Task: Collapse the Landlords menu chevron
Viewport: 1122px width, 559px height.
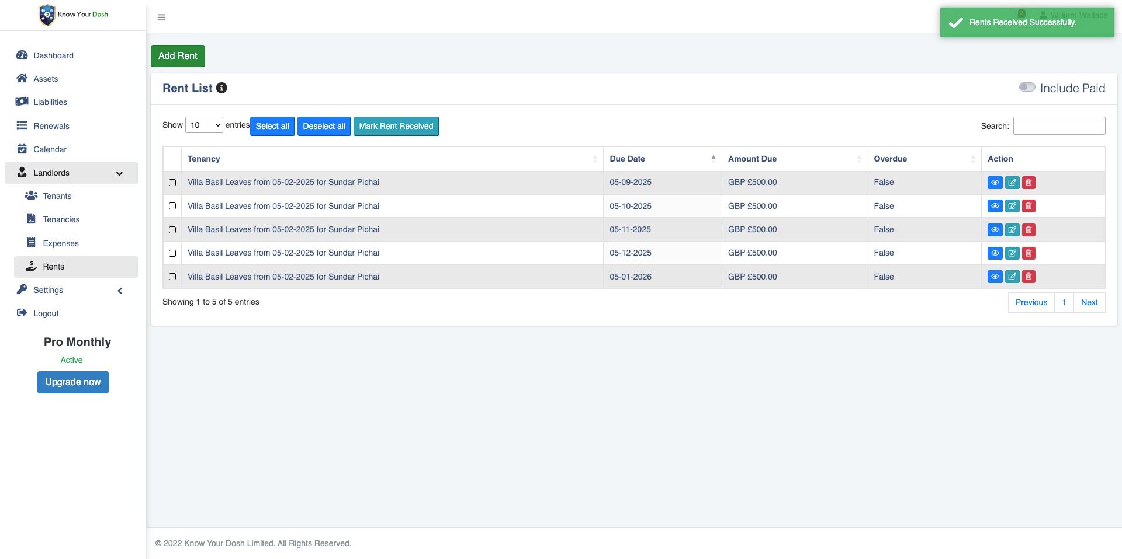Action: pos(119,173)
